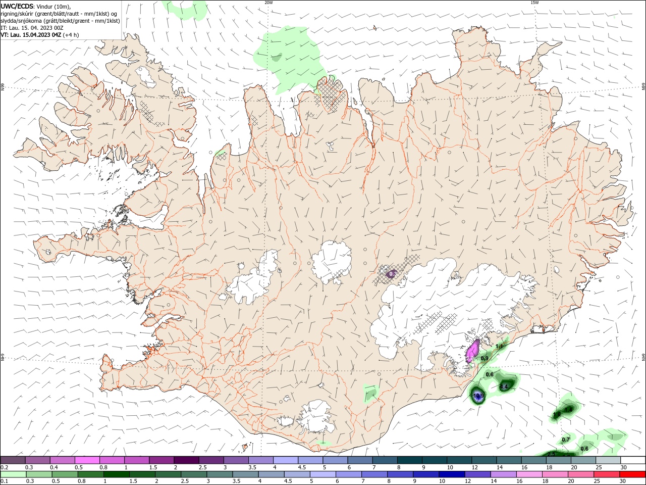Image resolution: width=646 pixels, height=485 pixels.
Task: Select the dark purple 2 snow legend swatch
Action: (x=186, y=460)
